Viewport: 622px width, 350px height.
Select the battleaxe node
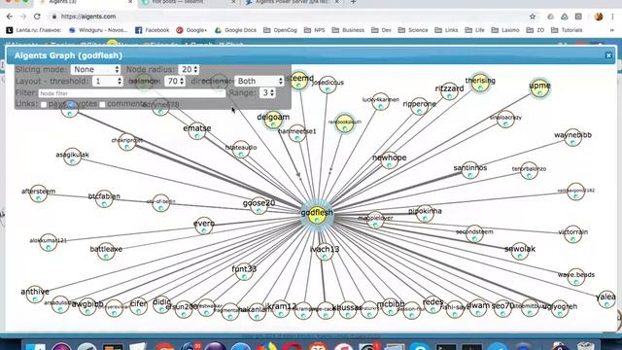click(106, 252)
